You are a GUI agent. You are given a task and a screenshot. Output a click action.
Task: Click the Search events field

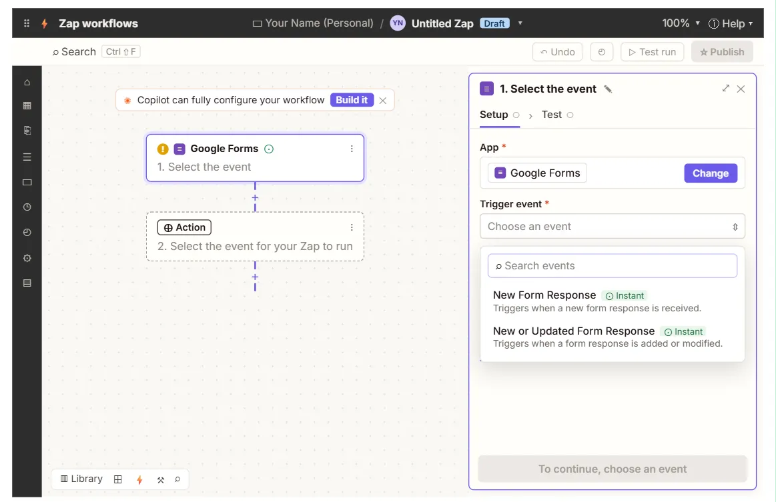(x=612, y=265)
